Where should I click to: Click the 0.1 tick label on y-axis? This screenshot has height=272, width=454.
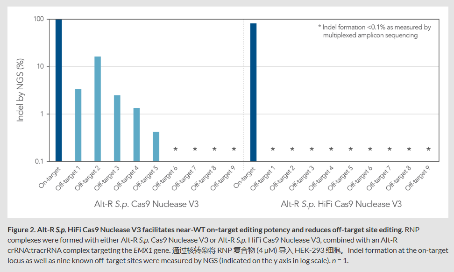pos(39,162)
